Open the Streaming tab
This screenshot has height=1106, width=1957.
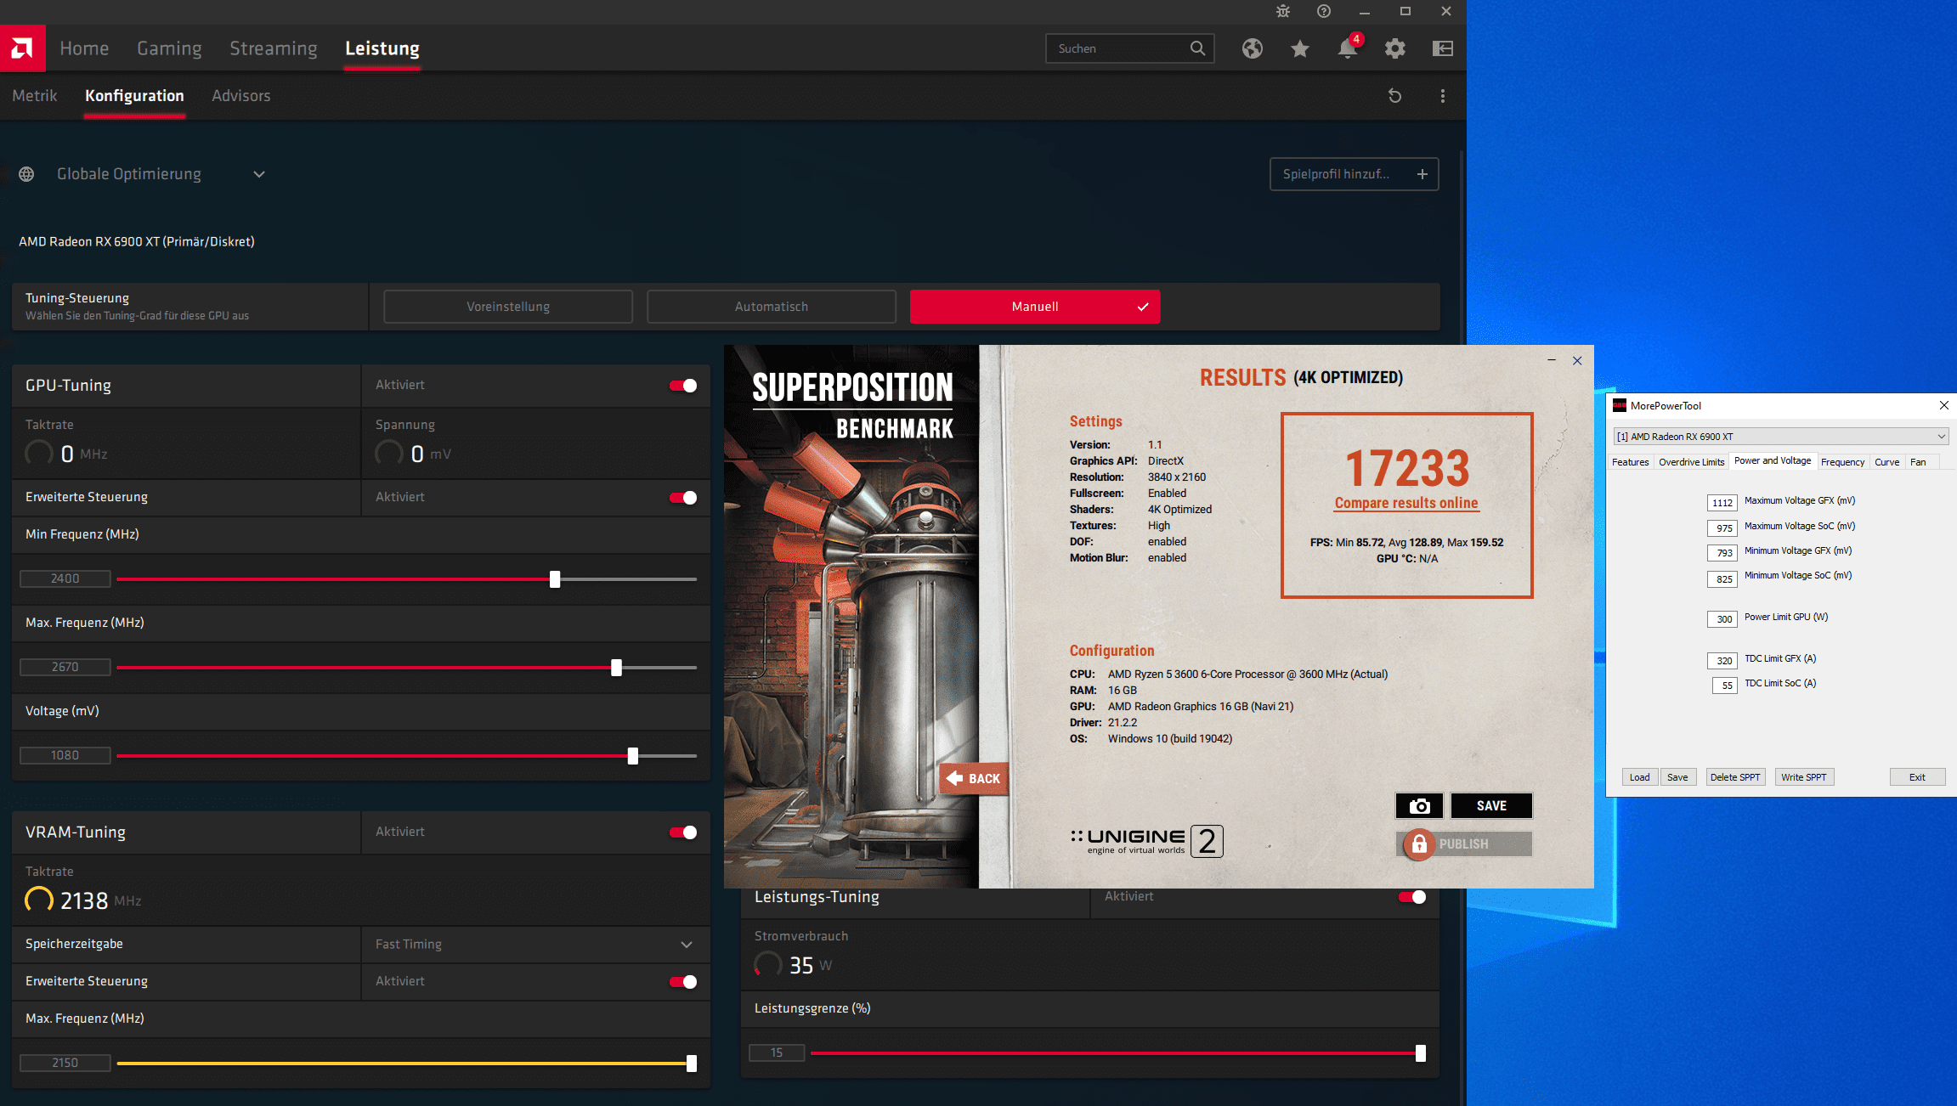pos(273,48)
